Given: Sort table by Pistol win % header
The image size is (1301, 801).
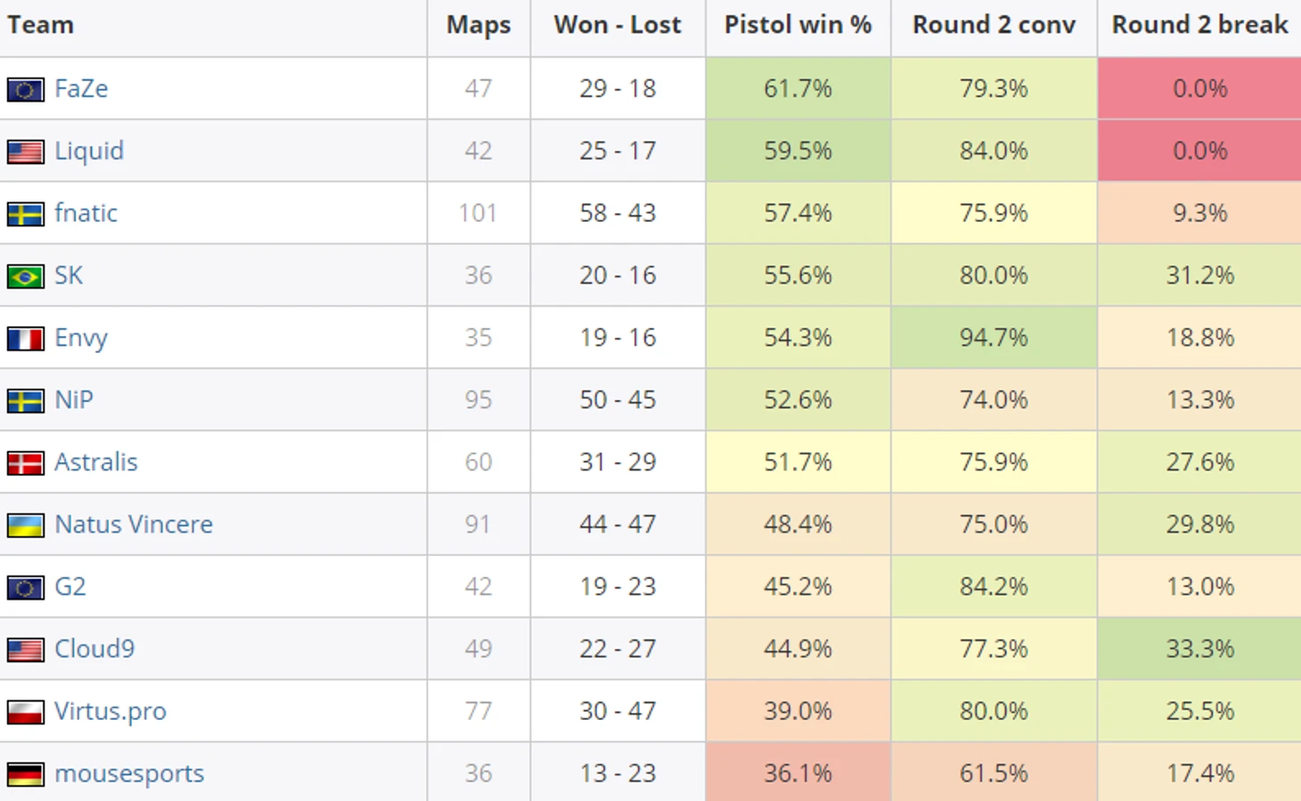Looking at the screenshot, I should (798, 25).
